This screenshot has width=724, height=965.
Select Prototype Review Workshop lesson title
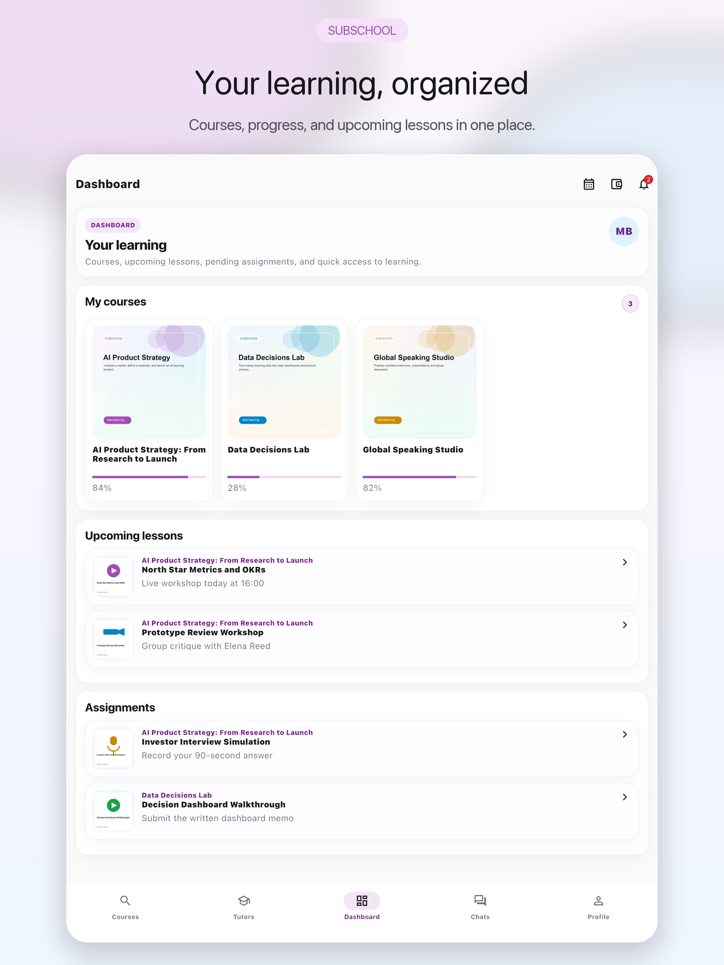(202, 633)
